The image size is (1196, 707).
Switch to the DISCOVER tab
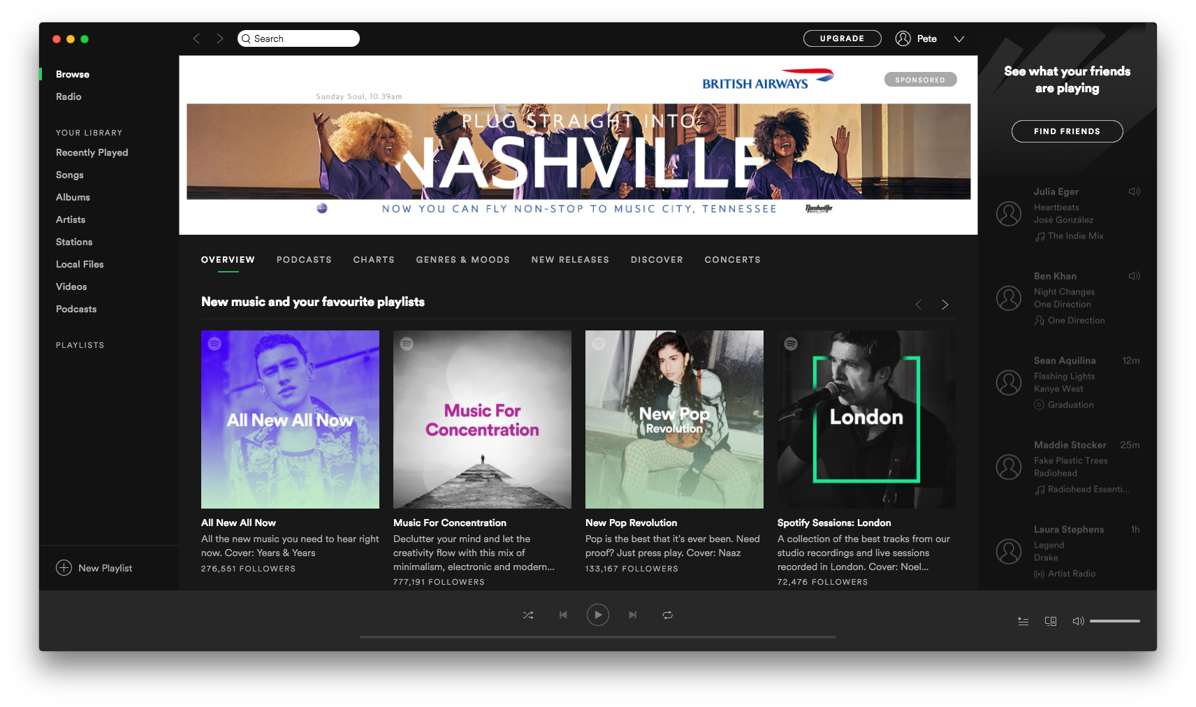click(657, 260)
